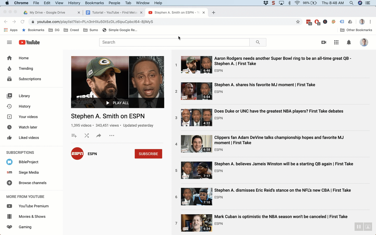This screenshot has height=235, width=376.
Task: Expand Other Bookmarks folder
Action: click(x=356, y=30)
